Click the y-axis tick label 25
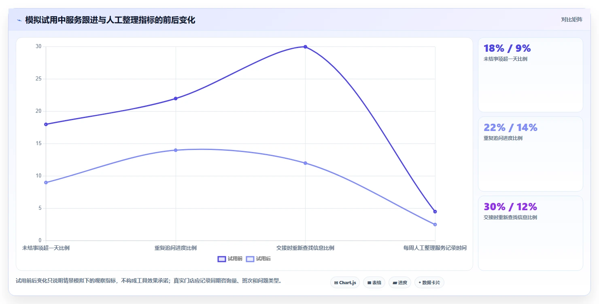This screenshot has width=599, height=304. pos(39,79)
